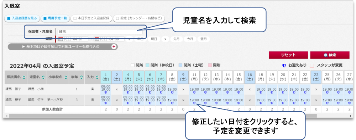Select the 今月 period button
Screen dimensions: 356x140
(x=190, y=39)
